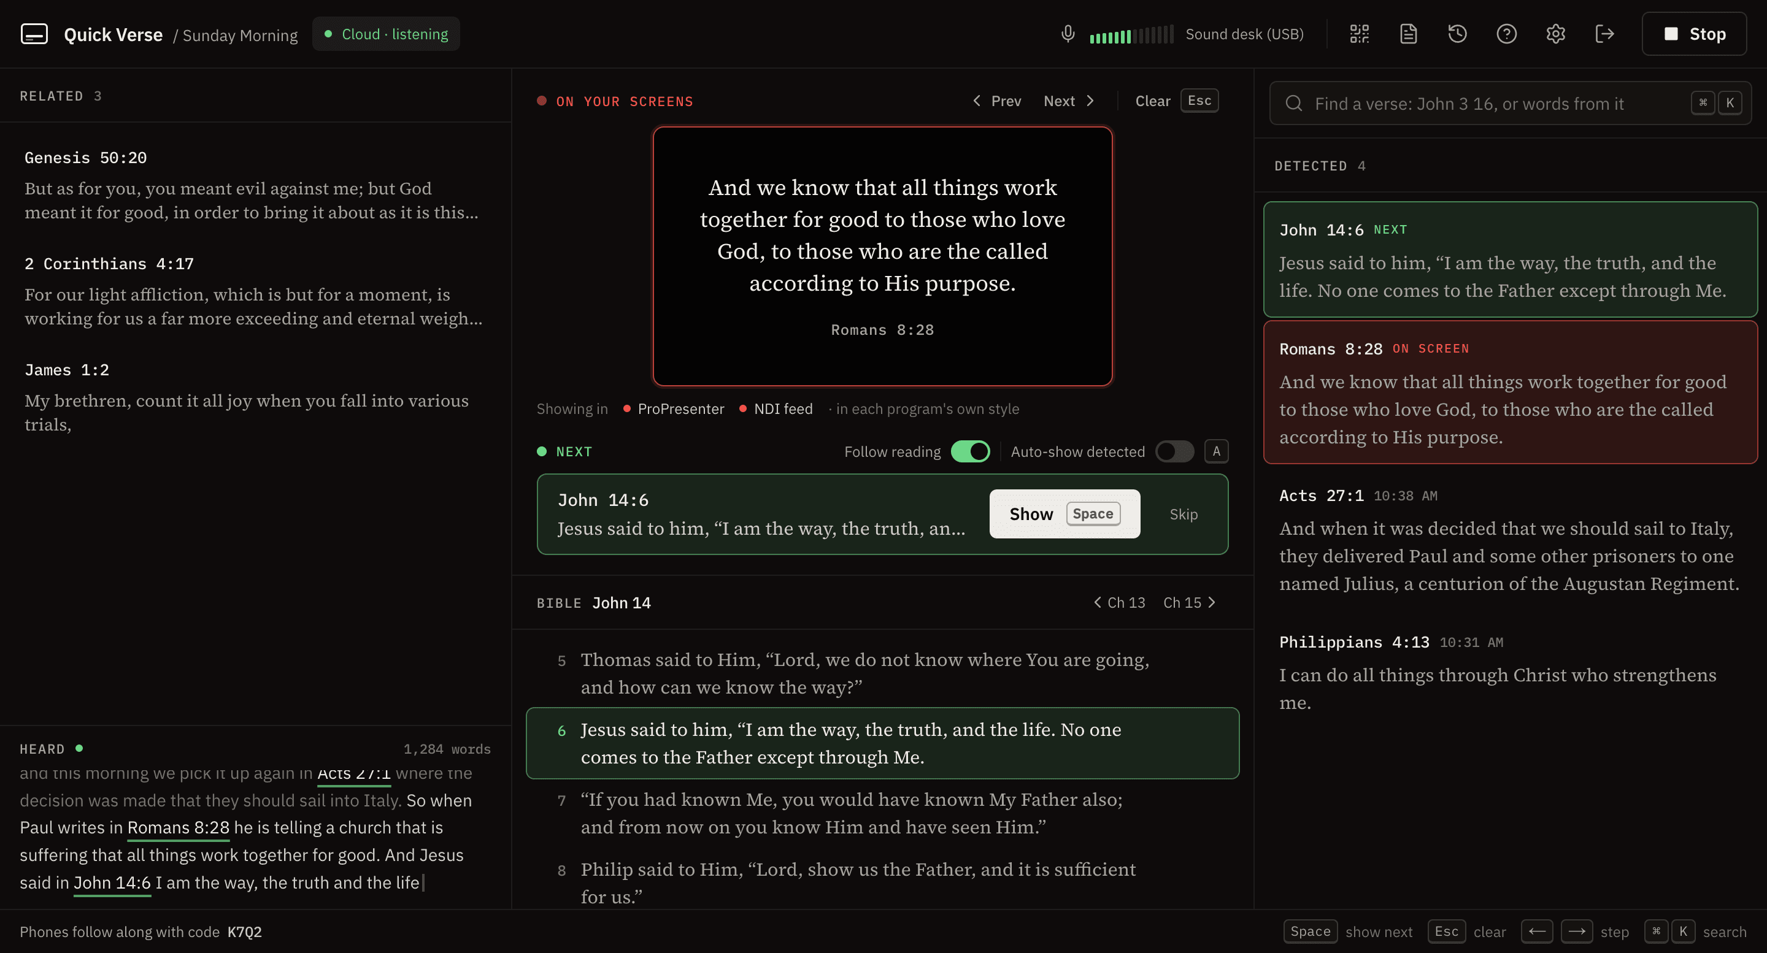Click Romans 8:28 link in Heard transcript
The image size is (1767, 953).
179,827
